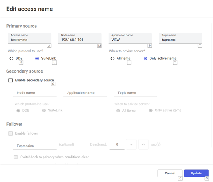Edit the Topic name tagname field
The width and height of the screenshot is (213, 182).
point(180,38)
